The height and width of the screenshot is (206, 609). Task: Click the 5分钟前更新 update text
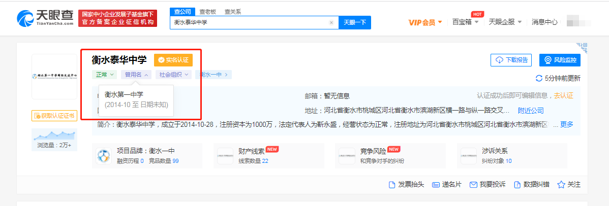562,78
